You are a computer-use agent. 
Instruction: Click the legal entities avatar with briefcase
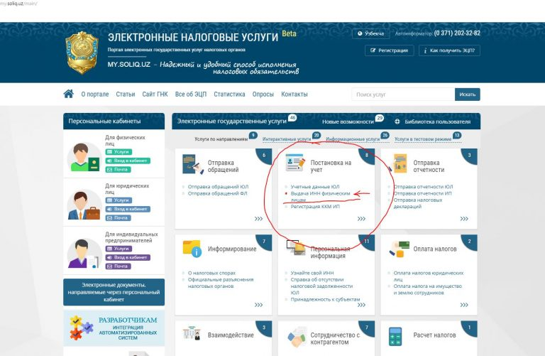pos(84,205)
